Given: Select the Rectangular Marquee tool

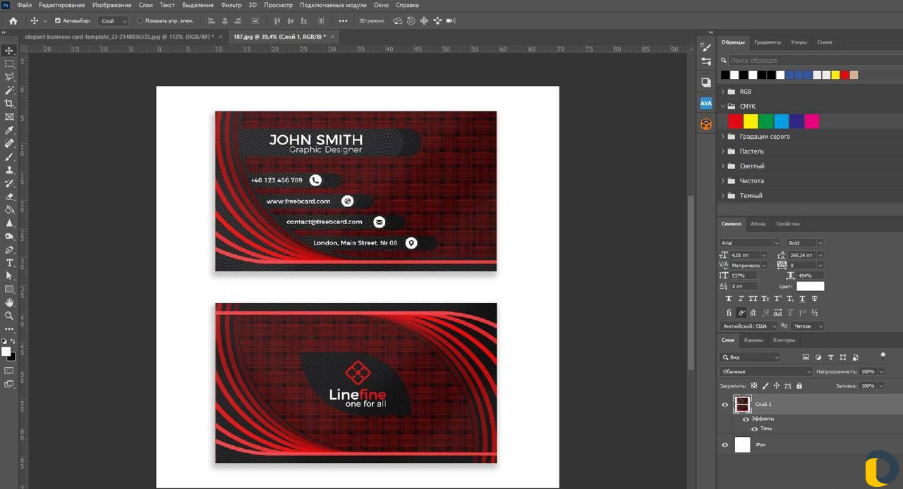Looking at the screenshot, I should pyautogui.click(x=9, y=63).
